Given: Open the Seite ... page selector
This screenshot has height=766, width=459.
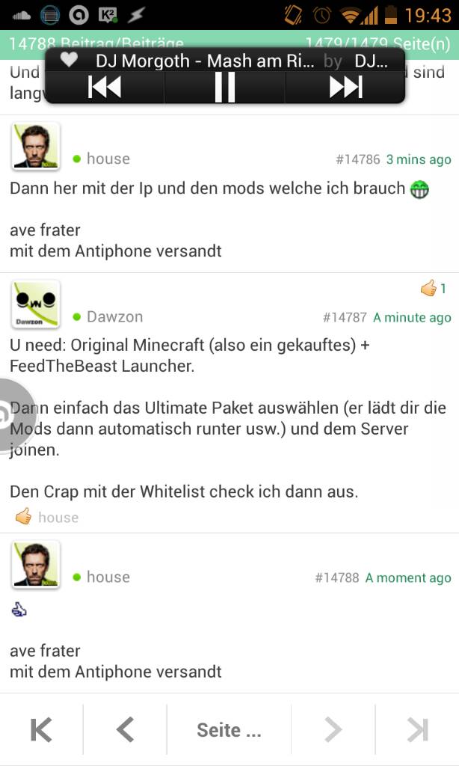Looking at the screenshot, I should pyautogui.click(x=229, y=730).
